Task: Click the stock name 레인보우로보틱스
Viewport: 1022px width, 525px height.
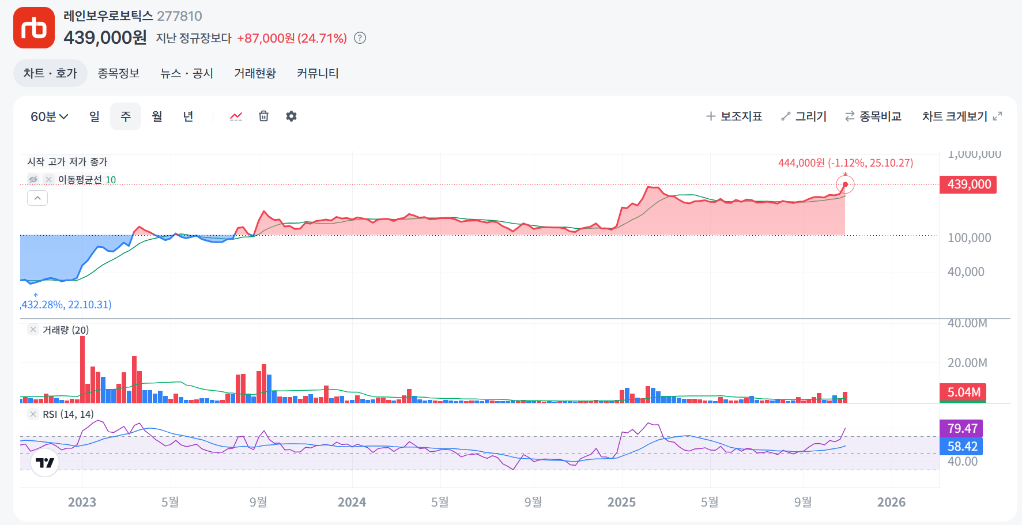Action: click(108, 16)
